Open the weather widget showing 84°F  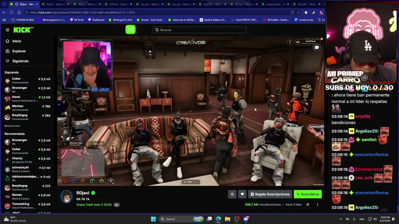coord(15,219)
